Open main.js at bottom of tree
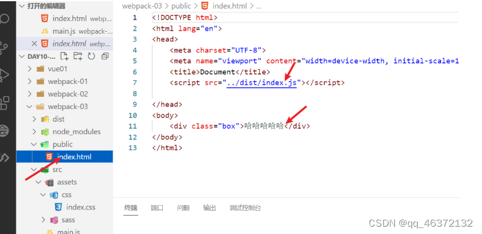This screenshot has width=482, height=234. click(69, 231)
